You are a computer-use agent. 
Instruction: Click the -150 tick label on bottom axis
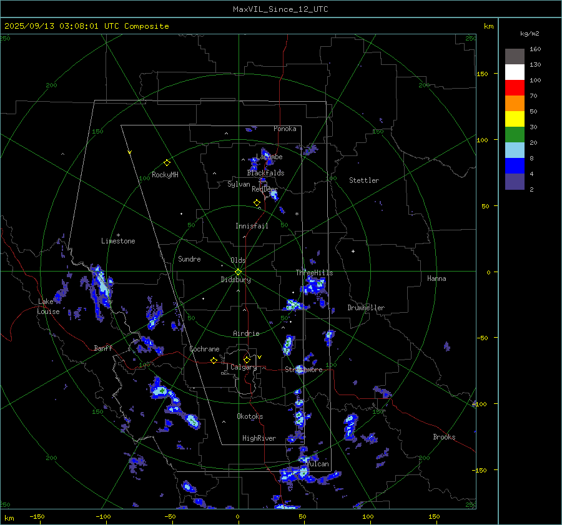click(37, 517)
